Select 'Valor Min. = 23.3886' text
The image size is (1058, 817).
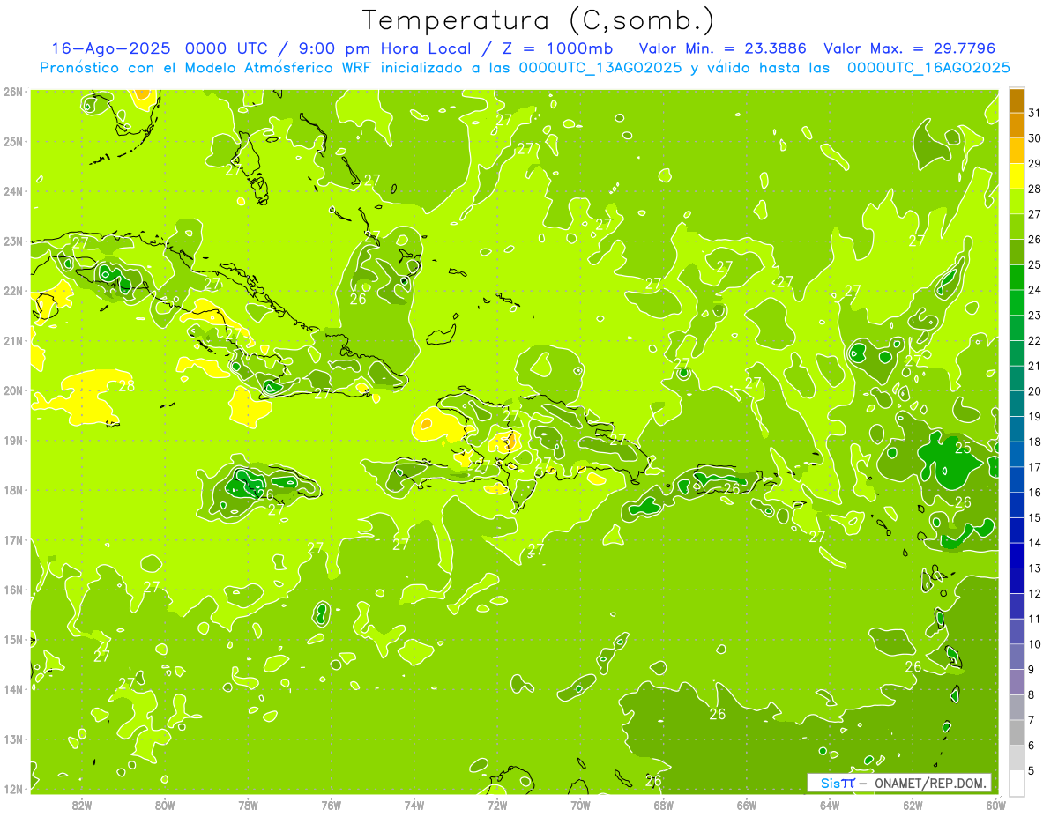pos(723,48)
